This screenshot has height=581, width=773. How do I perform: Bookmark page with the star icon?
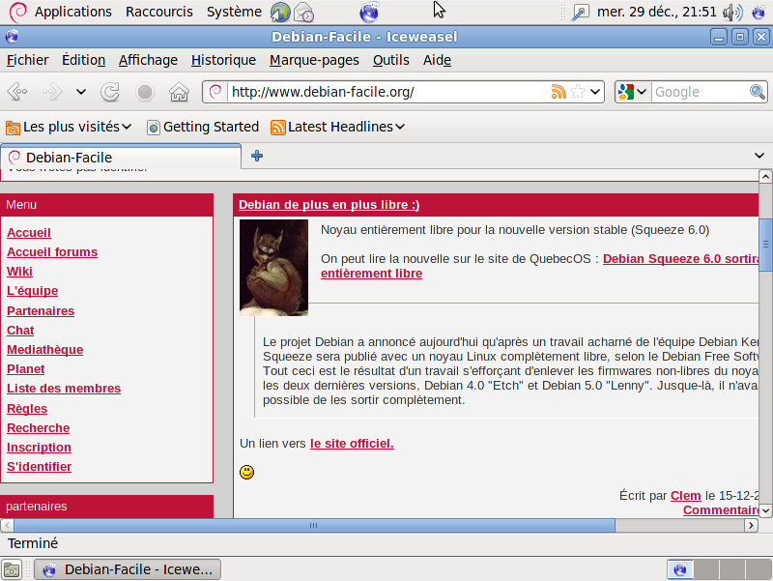click(577, 92)
